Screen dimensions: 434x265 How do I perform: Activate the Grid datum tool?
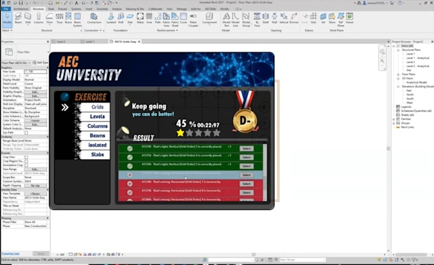point(313,19)
